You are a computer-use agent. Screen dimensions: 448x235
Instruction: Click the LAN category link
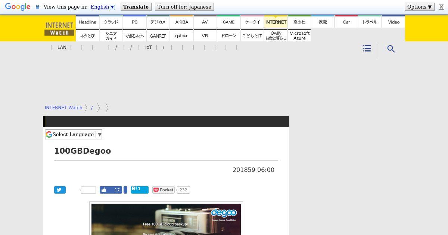point(62,47)
